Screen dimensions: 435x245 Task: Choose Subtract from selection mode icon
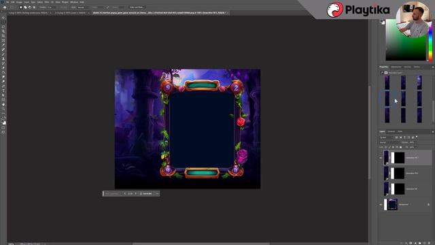tap(30, 7)
